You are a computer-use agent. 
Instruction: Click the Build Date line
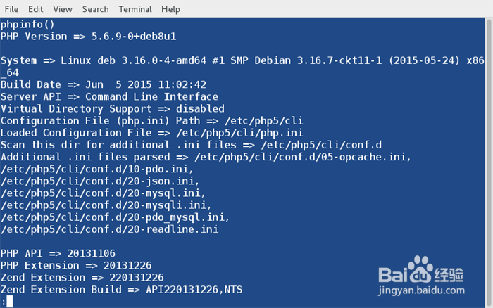95,84
